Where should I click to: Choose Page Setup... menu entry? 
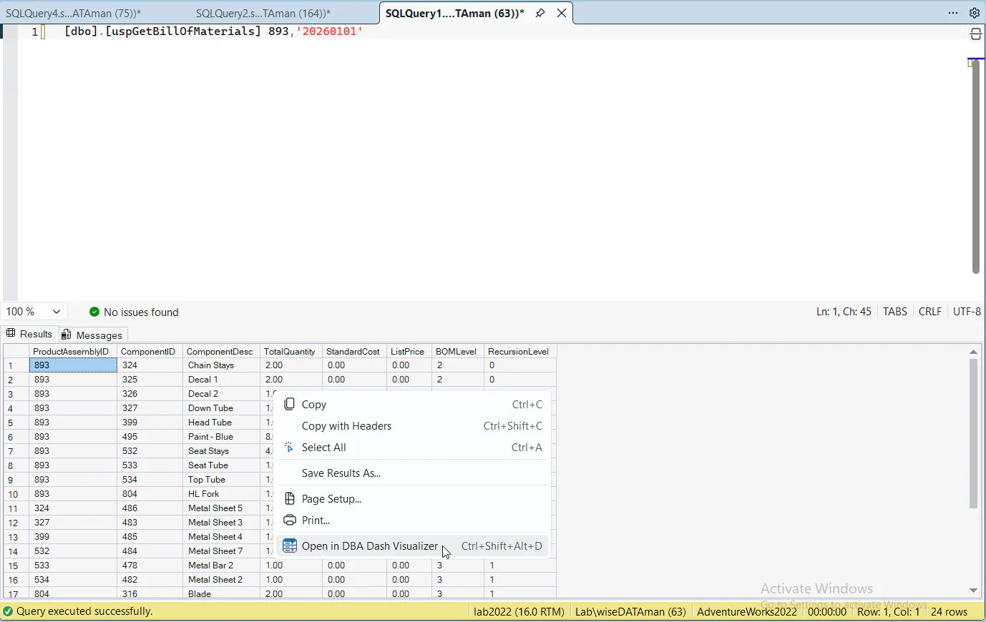413,499
